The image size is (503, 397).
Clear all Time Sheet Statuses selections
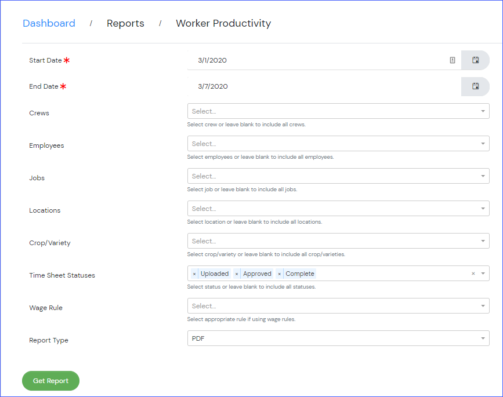pyautogui.click(x=473, y=274)
